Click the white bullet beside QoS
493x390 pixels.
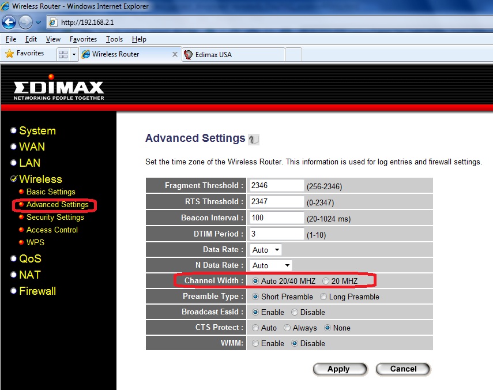click(13, 258)
